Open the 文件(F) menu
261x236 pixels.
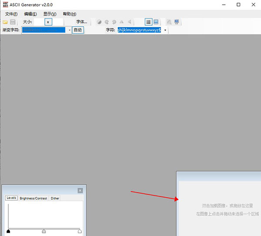tap(11, 14)
